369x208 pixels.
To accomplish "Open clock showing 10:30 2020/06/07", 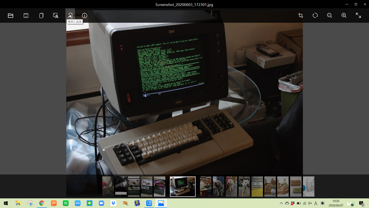I will tap(336, 203).
